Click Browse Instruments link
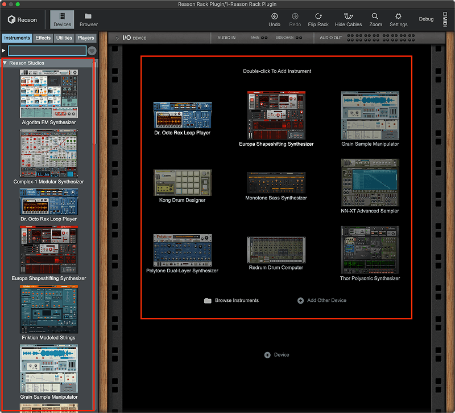455x413 pixels. (x=231, y=300)
